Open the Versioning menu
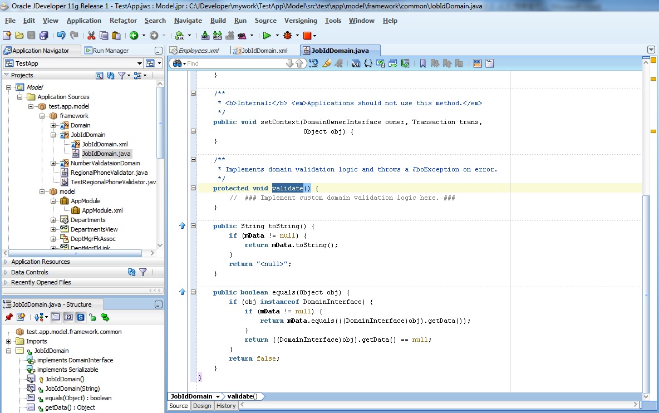Viewport: 659px width, 413px height. (301, 21)
